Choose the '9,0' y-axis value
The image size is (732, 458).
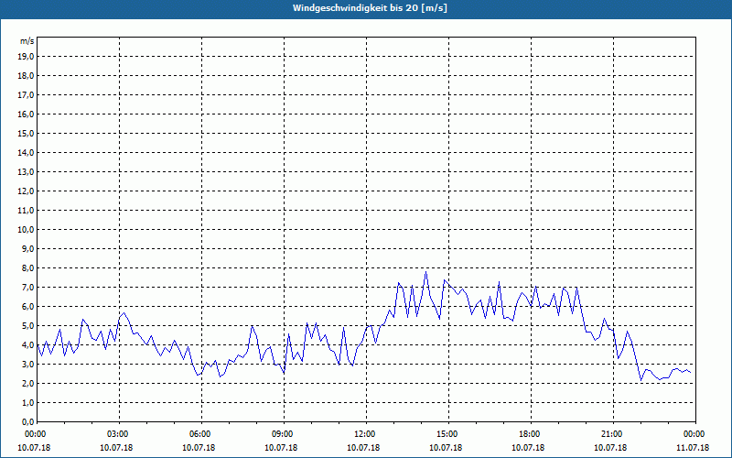pyautogui.click(x=27, y=248)
